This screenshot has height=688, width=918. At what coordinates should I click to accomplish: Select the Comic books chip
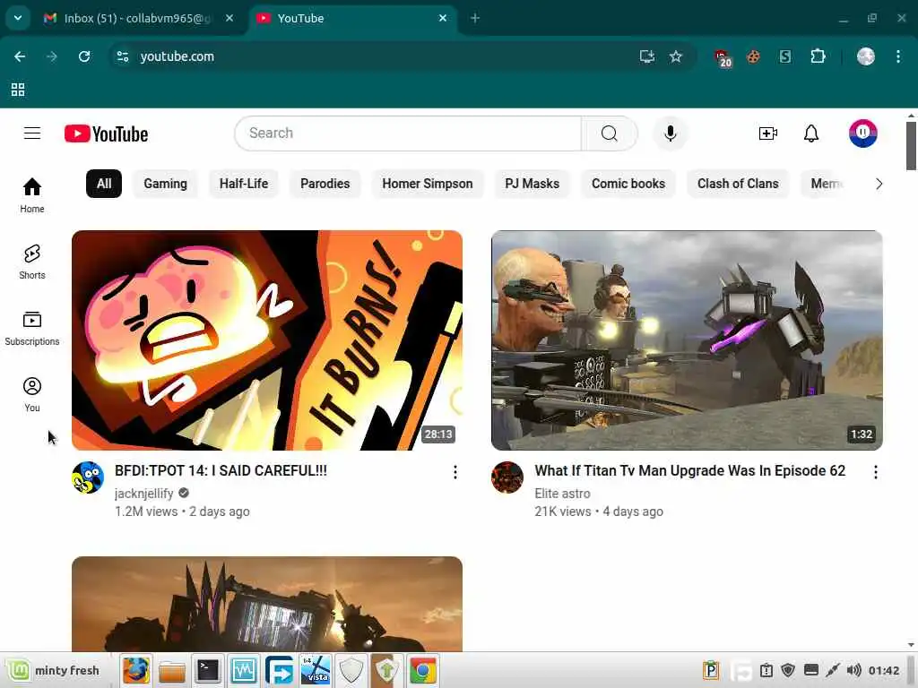(x=628, y=184)
